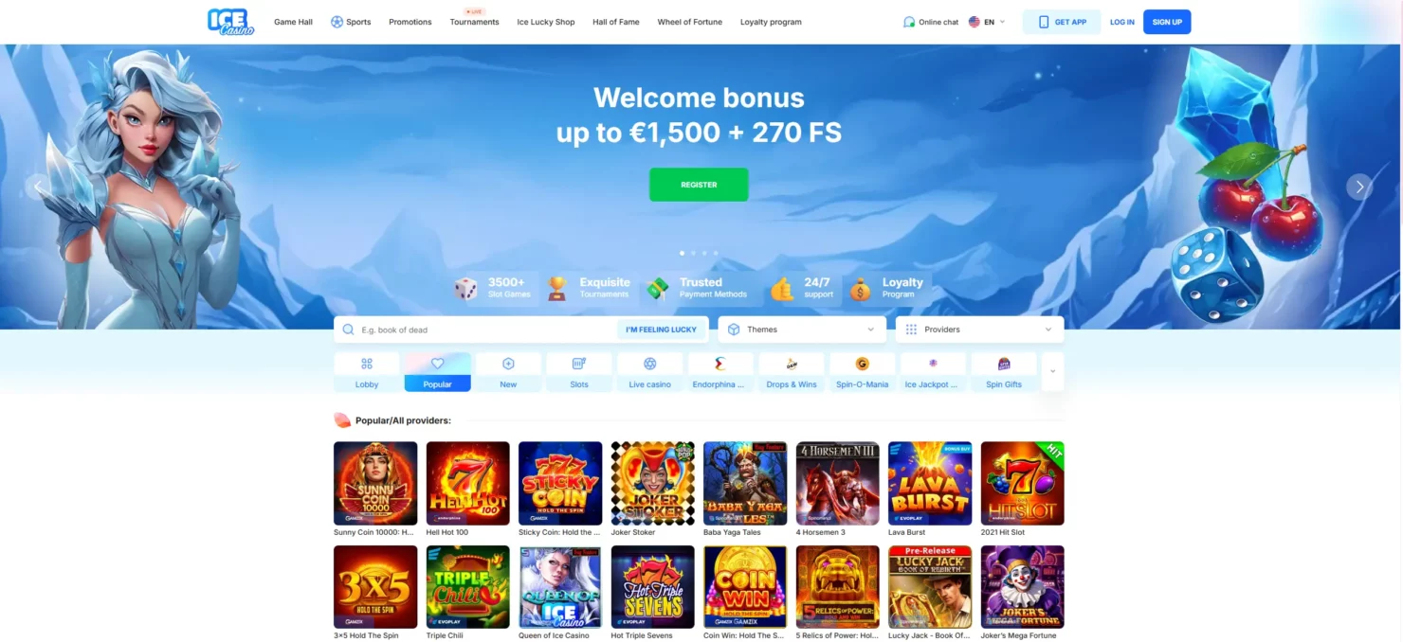
Task: Click the green REGISTER button
Action: pos(699,185)
